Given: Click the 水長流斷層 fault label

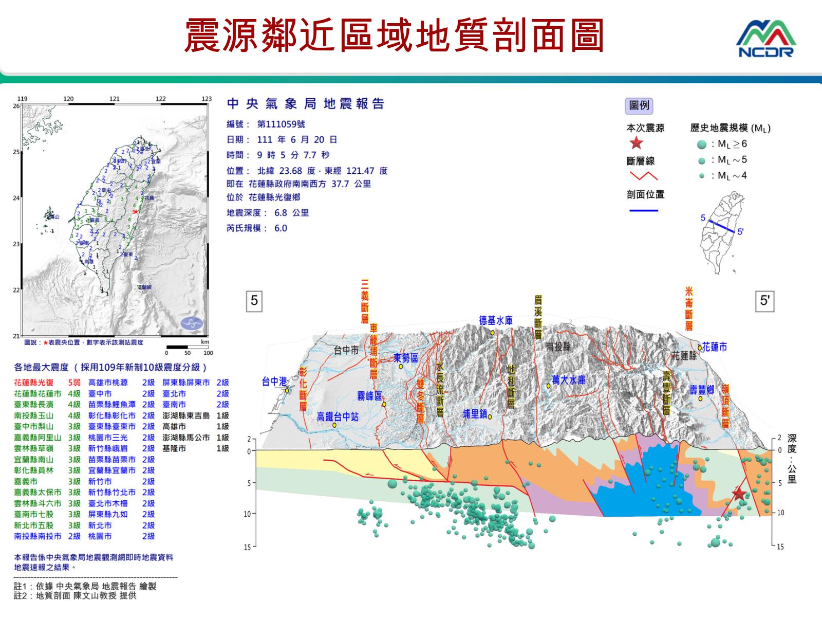Looking at the screenshot, I should pyautogui.click(x=439, y=389).
